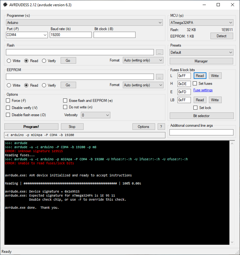Click the H fuse field showing 0xDE
The image size is (240, 255).
[x=184, y=84]
